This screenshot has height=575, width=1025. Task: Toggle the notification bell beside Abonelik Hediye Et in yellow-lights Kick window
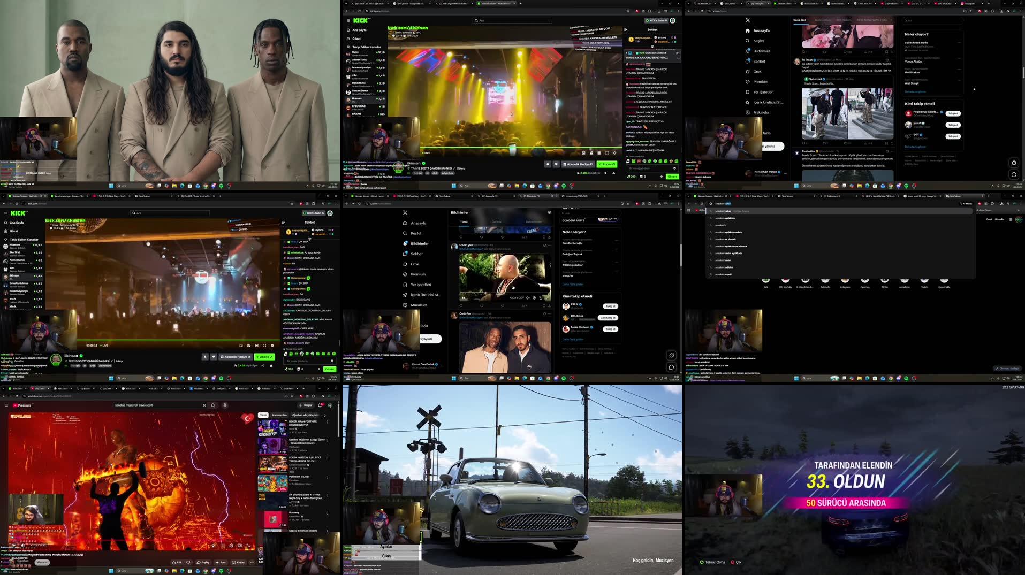(x=548, y=164)
